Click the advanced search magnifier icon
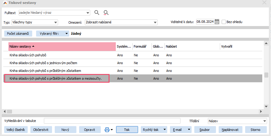 pyautogui.click(x=106, y=13)
